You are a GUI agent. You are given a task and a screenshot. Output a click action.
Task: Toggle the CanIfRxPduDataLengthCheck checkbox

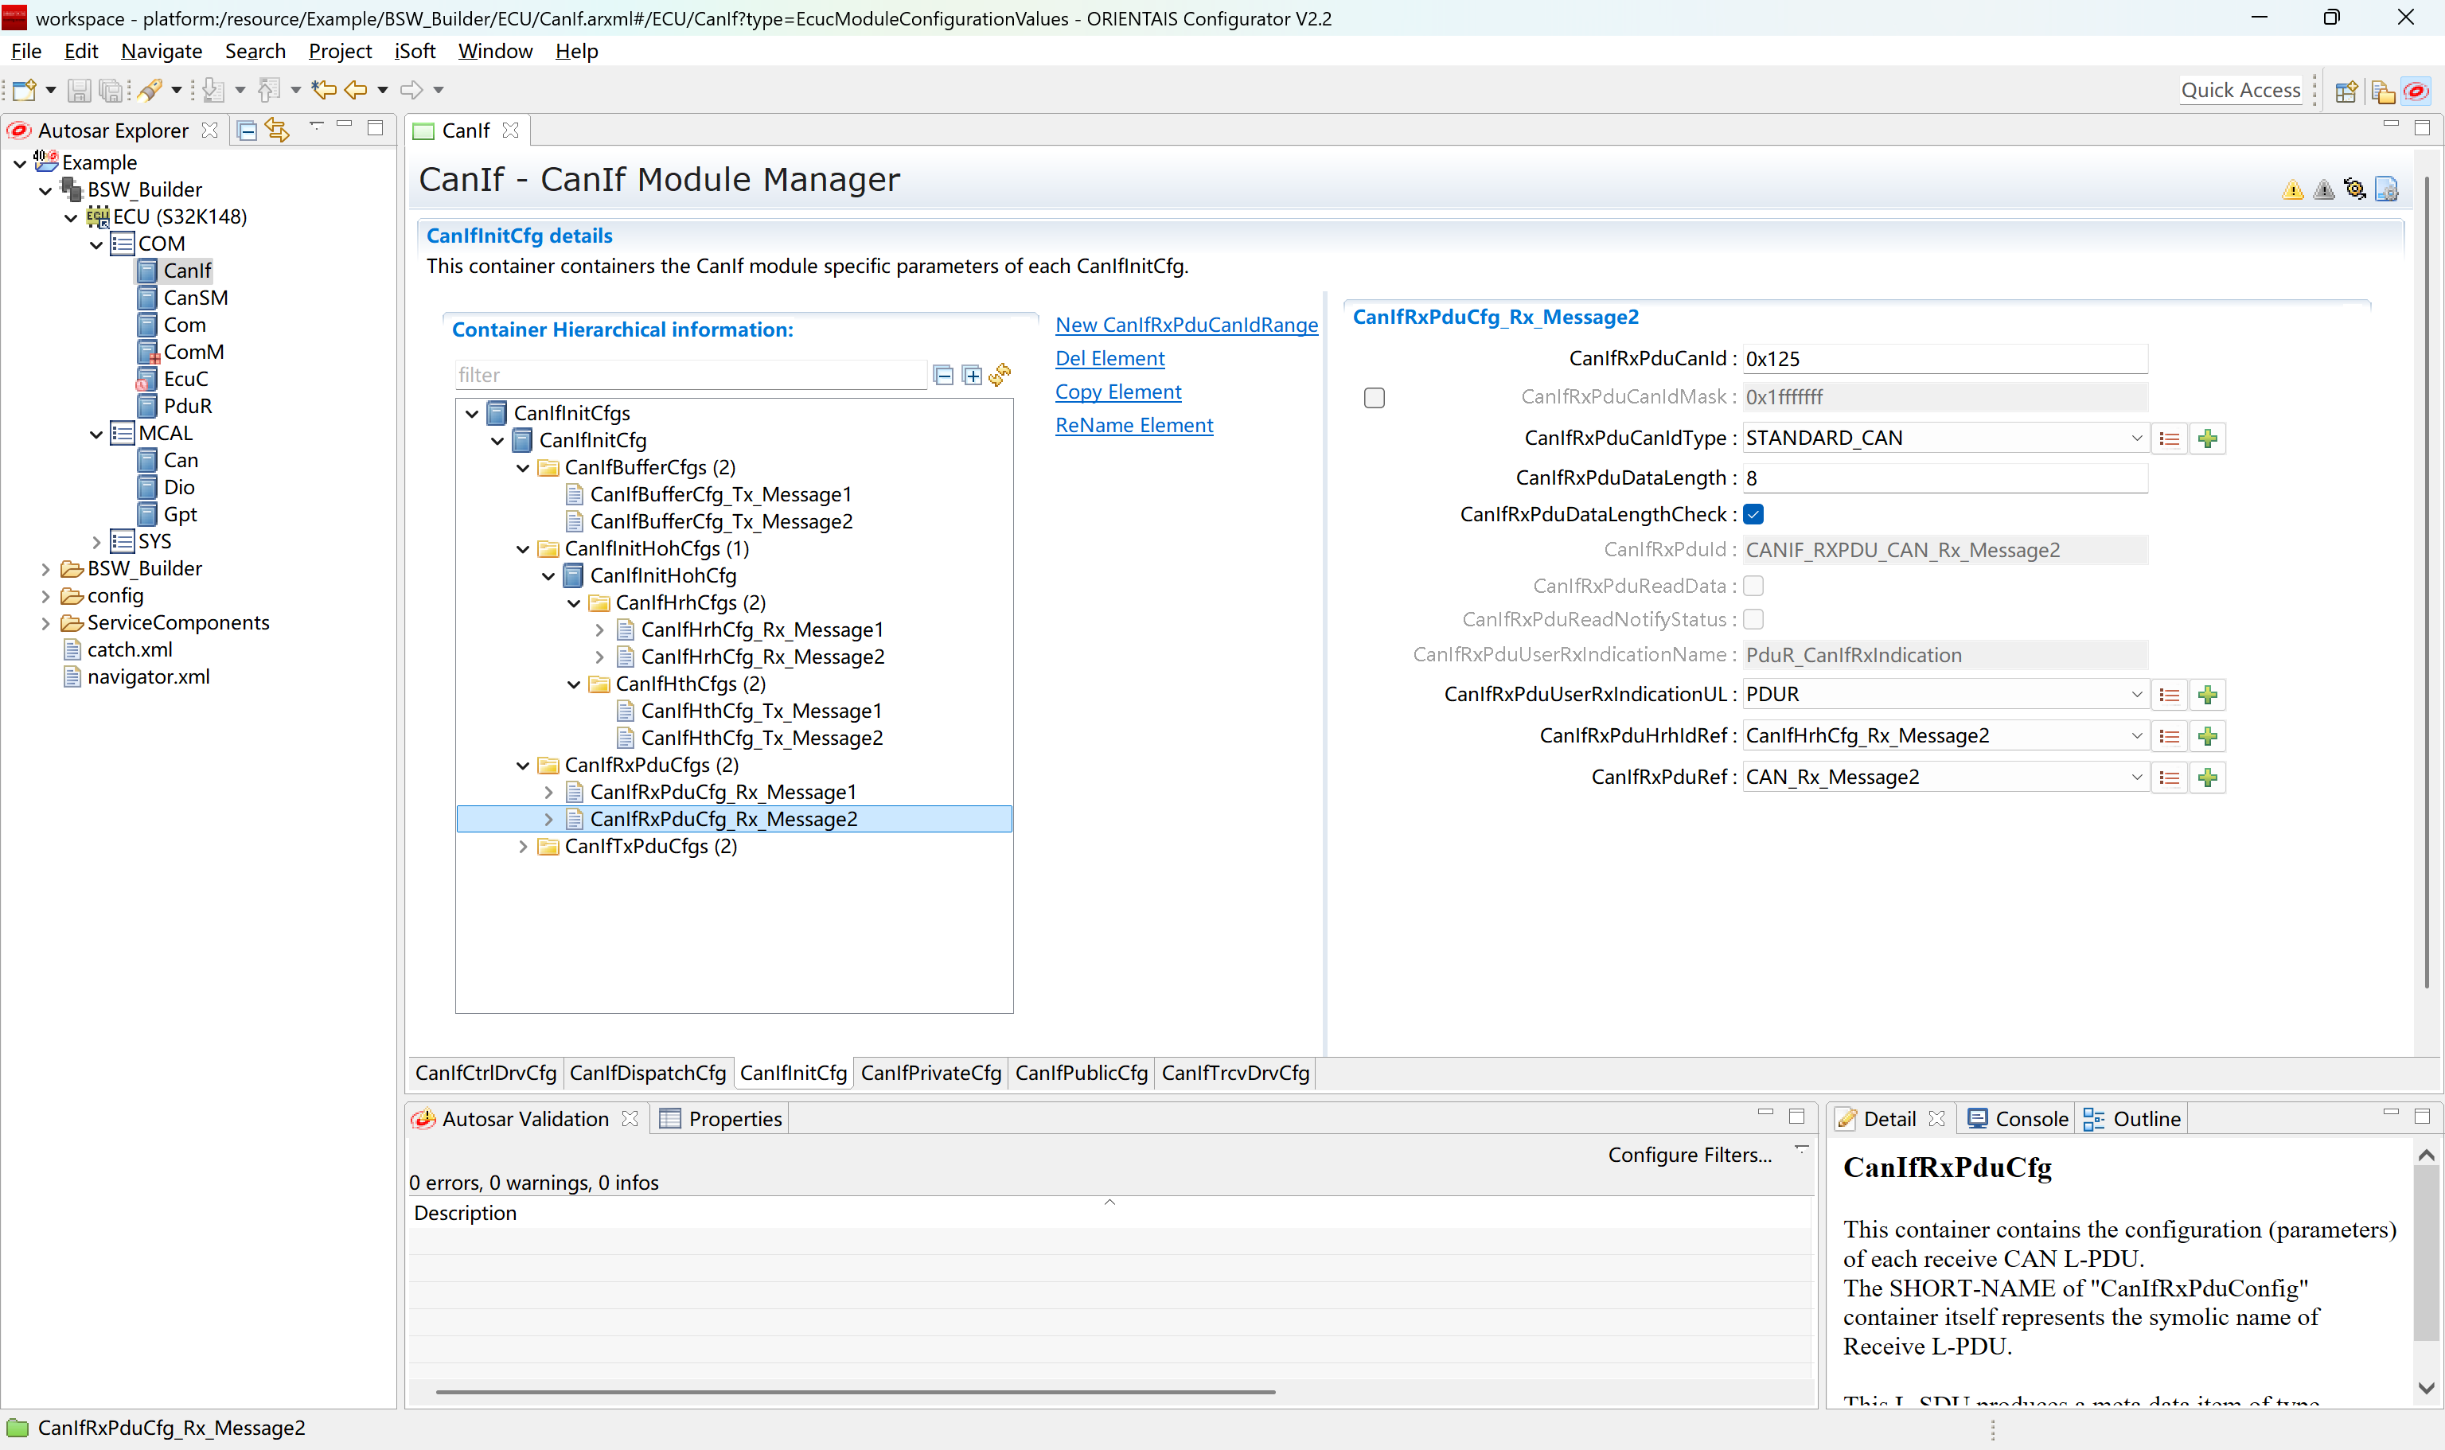pyautogui.click(x=1753, y=515)
